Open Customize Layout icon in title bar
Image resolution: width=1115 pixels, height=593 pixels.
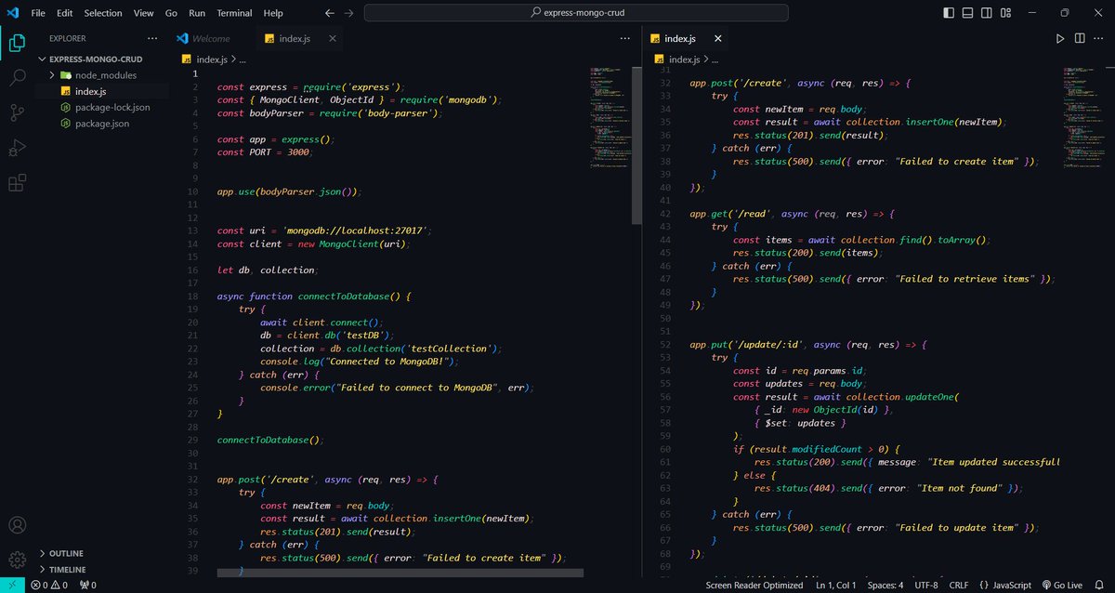click(x=1006, y=13)
